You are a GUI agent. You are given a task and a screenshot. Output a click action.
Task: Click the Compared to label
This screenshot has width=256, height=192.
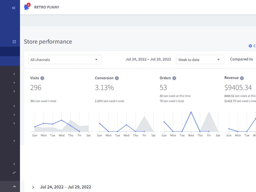[241, 59]
